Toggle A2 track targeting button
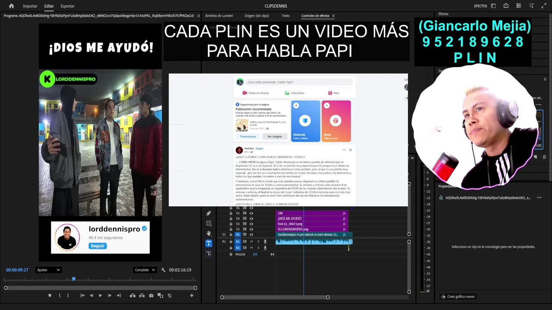This screenshot has width=552, height=310. 238,248
